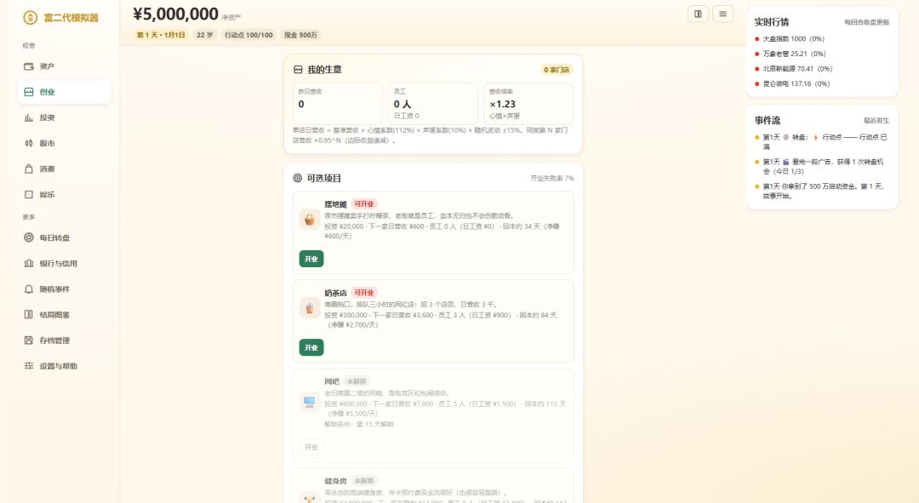The width and height of the screenshot is (919, 503).
Task: Click the 娱乐 sidebar icon
Action: point(29,195)
